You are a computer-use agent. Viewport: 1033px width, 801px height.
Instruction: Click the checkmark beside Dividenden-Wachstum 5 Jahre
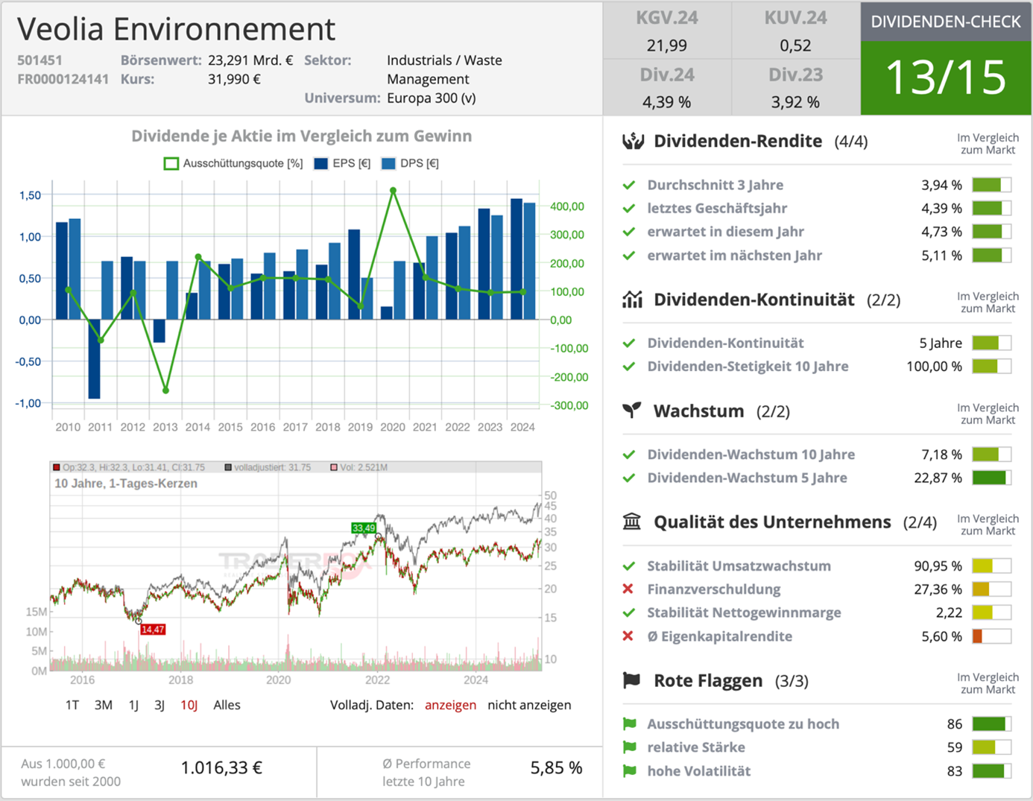pyautogui.click(x=629, y=478)
